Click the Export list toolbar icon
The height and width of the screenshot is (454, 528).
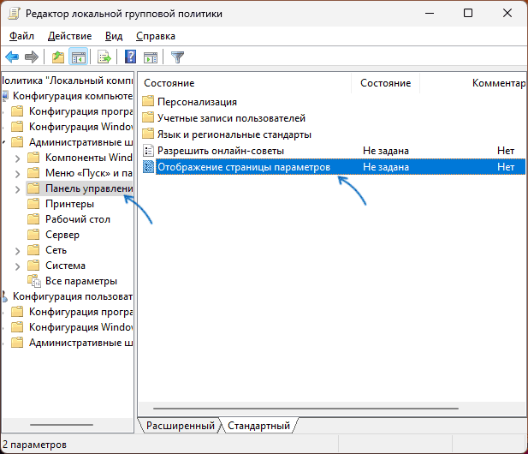(x=104, y=57)
